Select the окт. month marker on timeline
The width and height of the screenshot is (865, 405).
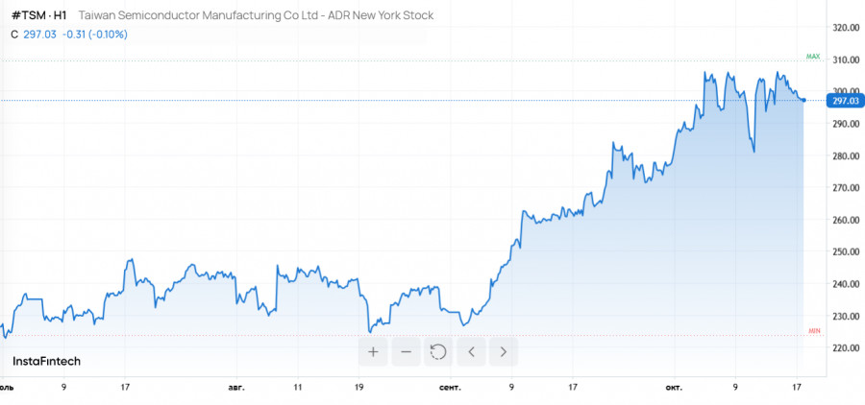[x=674, y=388]
